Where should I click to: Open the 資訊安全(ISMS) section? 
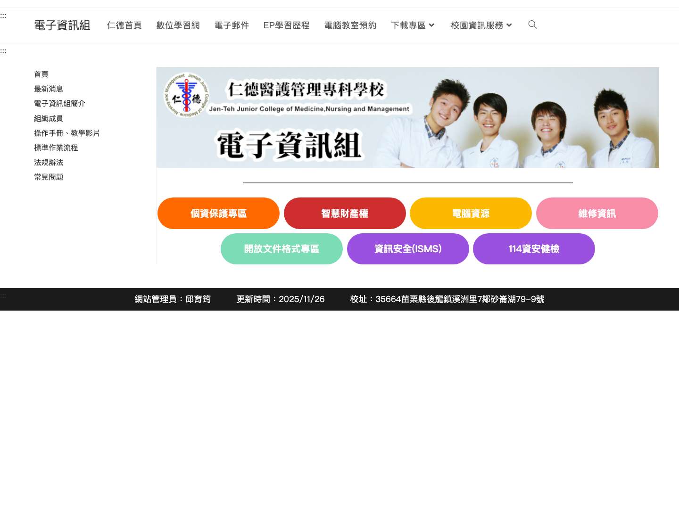pyautogui.click(x=408, y=249)
